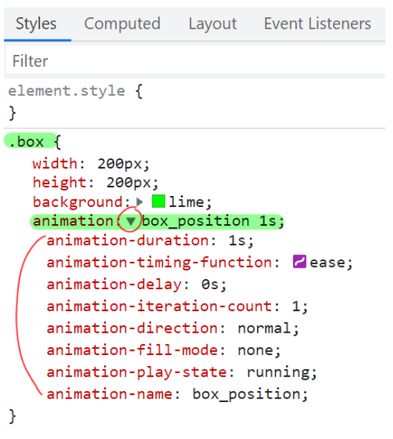Select the .box selector text
The image size is (393, 439).
point(26,142)
